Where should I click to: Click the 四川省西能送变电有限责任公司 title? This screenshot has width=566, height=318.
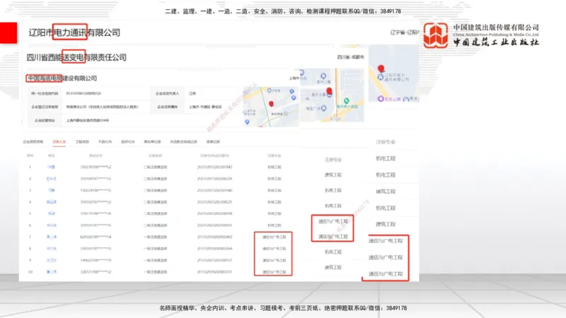coord(76,57)
